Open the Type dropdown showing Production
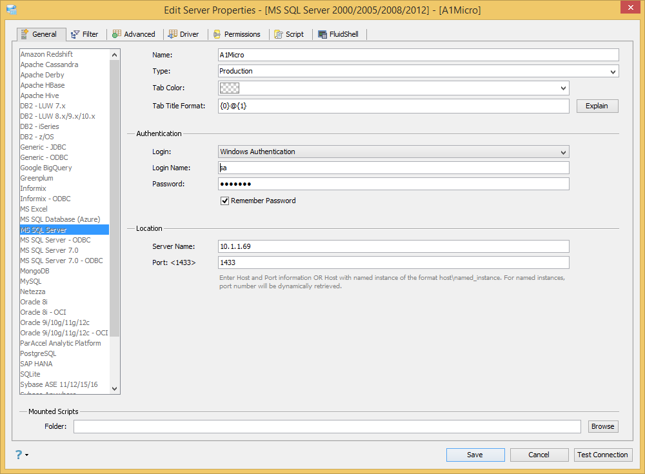 coord(418,71)
